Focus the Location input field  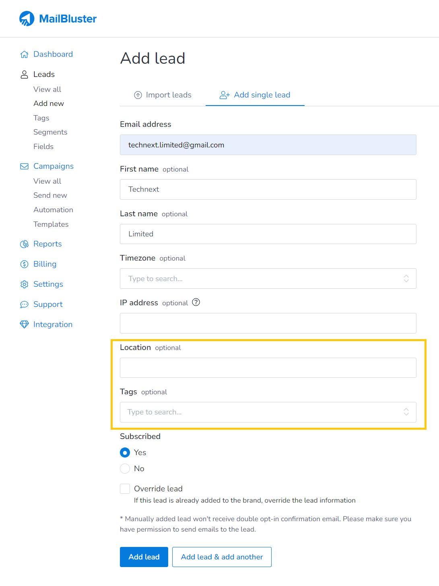tap(268, 368)
